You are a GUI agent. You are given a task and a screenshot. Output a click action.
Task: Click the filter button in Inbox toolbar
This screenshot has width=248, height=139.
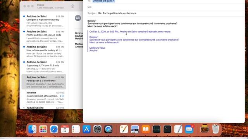click(72, 6)
